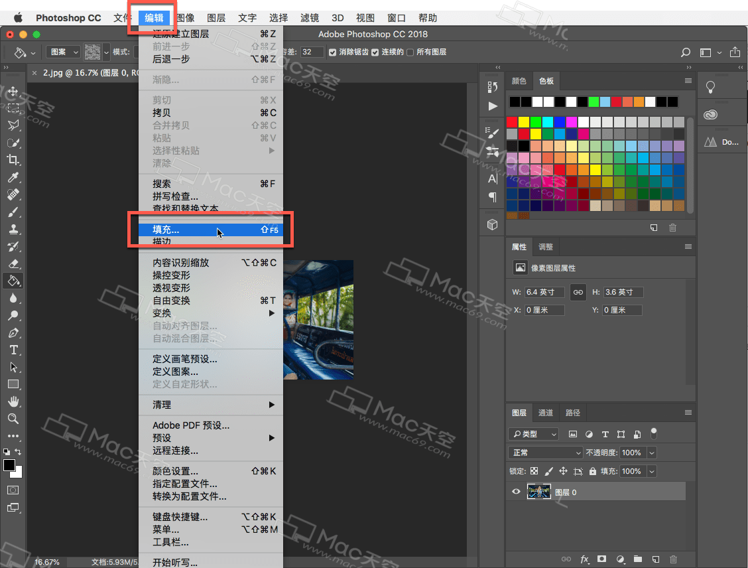
Task: Open the fill source dropdown (图案)
Action: coord(64,52)
